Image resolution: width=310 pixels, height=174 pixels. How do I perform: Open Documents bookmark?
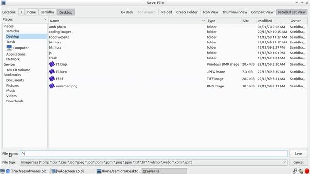(15, 80)
